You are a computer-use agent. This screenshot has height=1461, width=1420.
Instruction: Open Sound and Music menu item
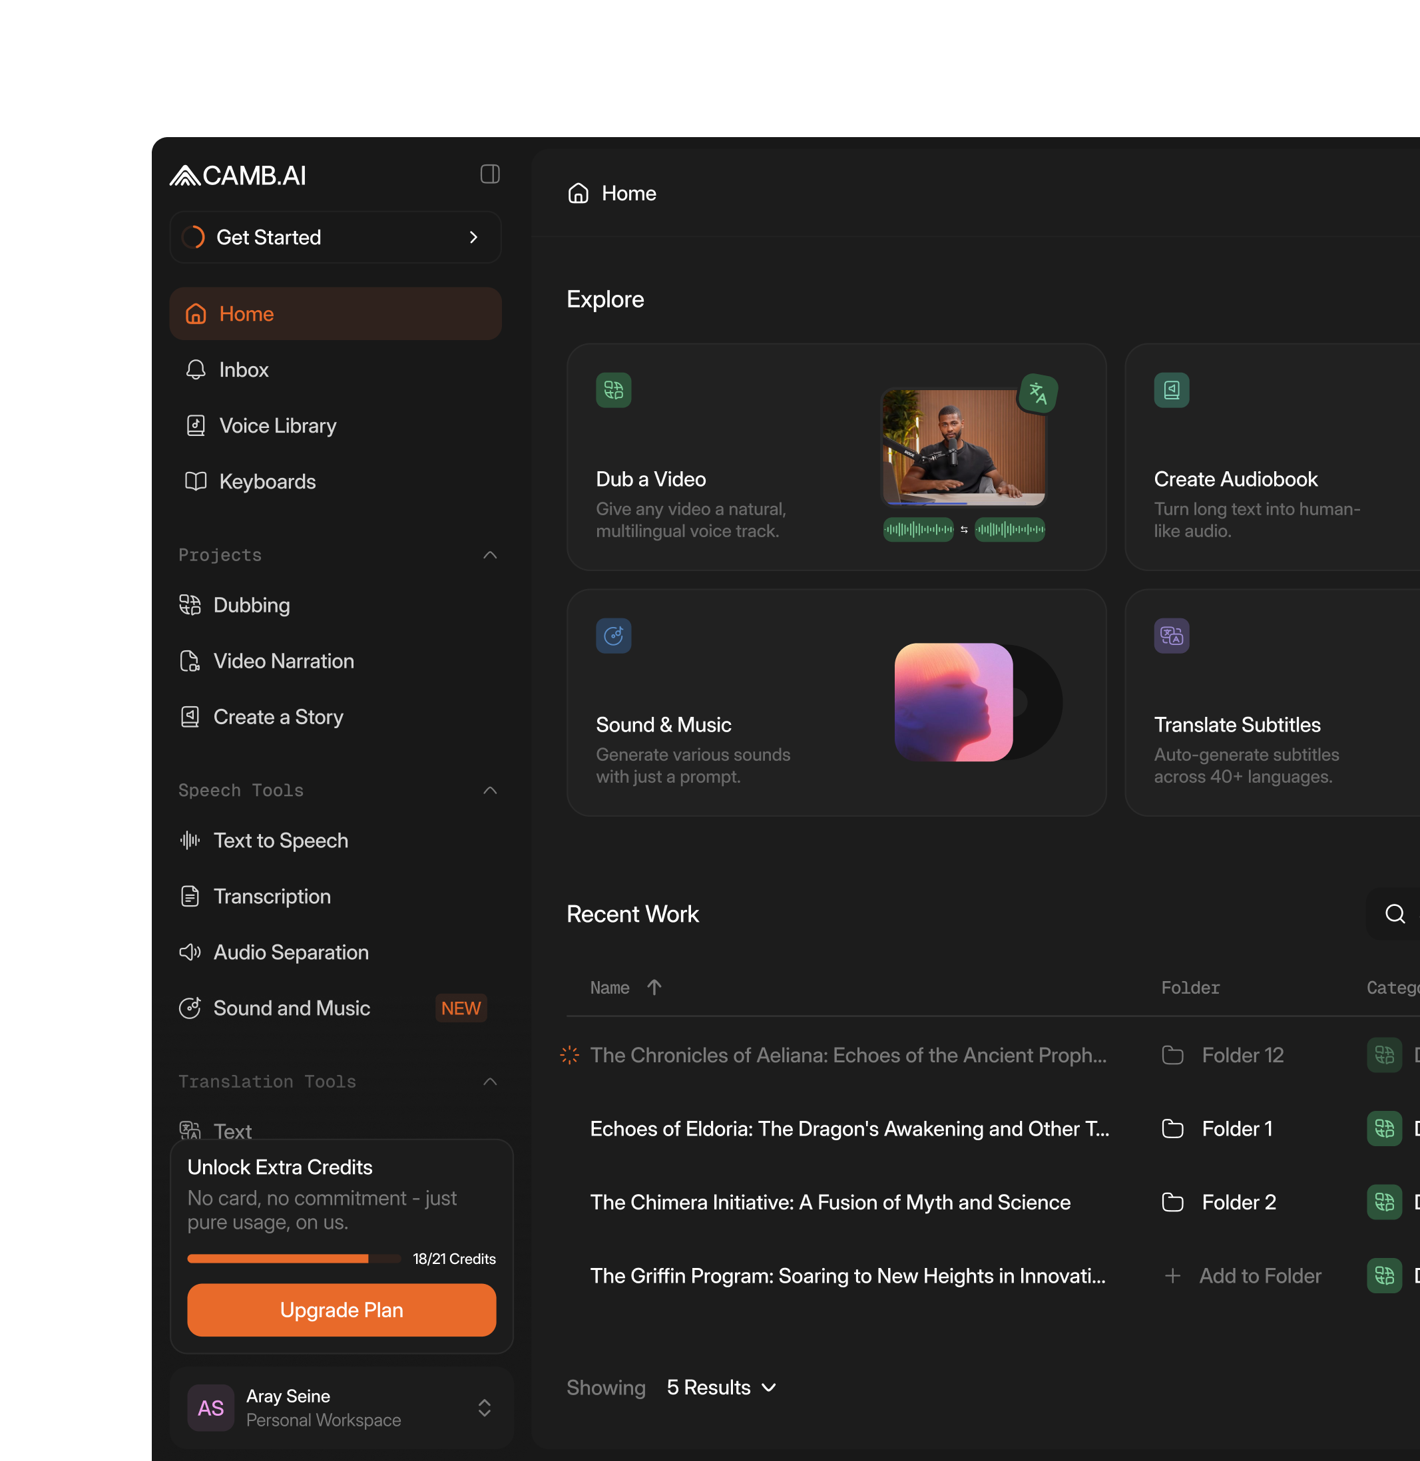point(291,1008)
